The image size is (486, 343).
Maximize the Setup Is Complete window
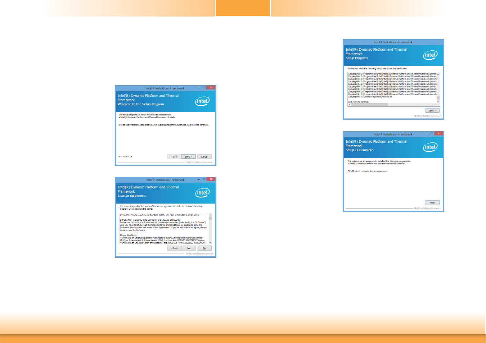[431, 133]
